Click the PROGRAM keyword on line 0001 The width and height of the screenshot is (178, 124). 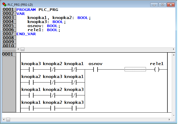(x=26, y=10)
